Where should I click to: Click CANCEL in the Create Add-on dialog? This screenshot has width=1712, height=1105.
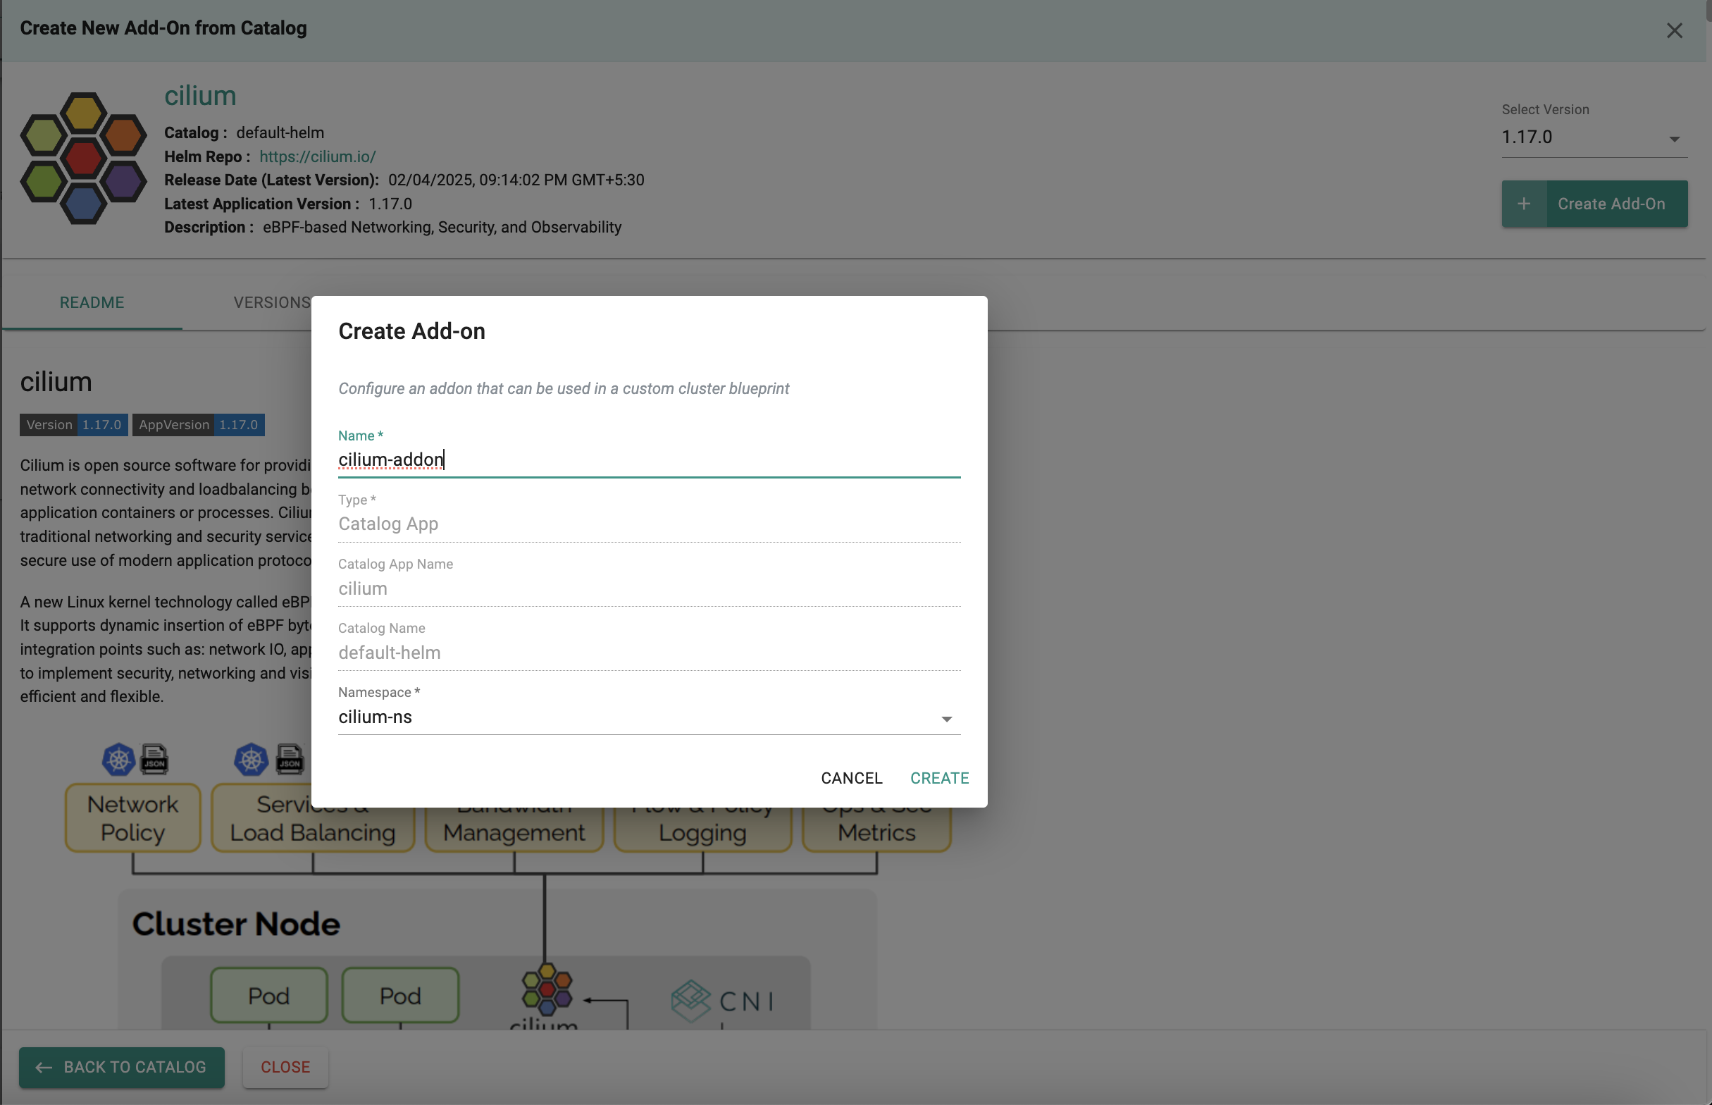851,778
